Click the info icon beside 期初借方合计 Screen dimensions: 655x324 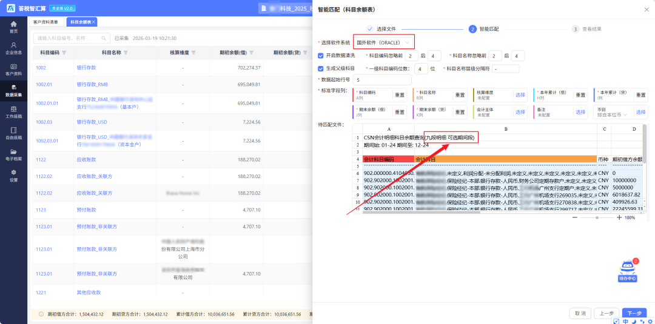click(x=41, y=314)
